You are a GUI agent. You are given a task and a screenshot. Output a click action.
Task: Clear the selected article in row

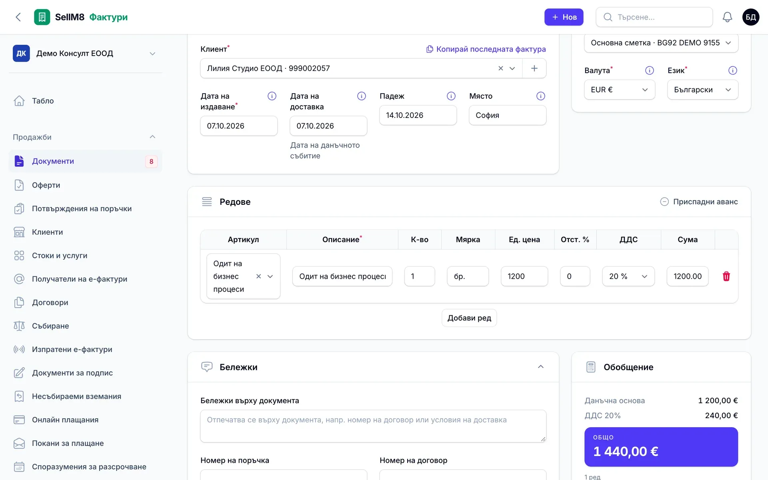pyautogui.click(x=258, y=276)
